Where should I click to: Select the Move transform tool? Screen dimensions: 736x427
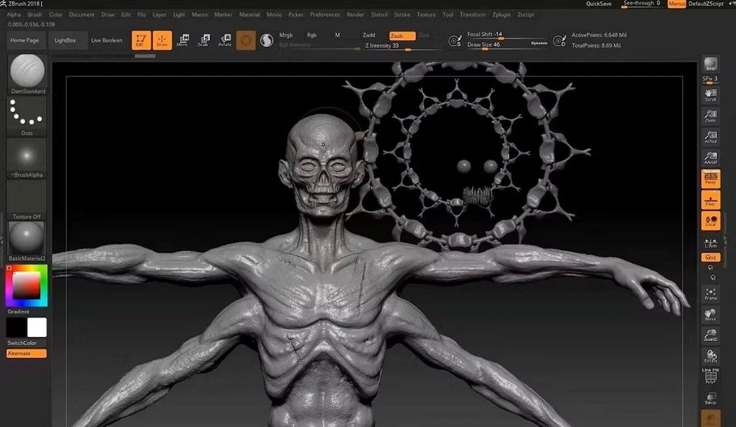point(182,40)
